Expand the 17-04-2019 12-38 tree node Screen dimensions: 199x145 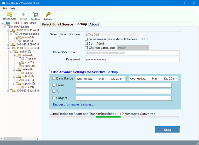pos(8,91)
